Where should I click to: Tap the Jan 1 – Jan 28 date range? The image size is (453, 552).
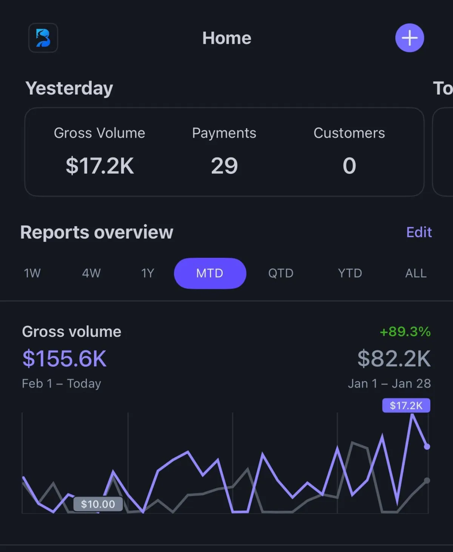point(389,383)
